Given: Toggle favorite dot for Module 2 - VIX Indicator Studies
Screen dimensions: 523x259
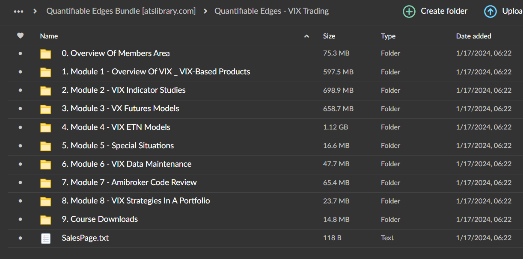Looking at the screenshot, I should [20, 91].
